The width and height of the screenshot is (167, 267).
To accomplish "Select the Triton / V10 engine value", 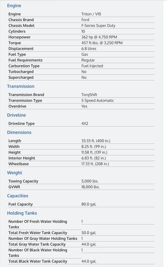I will [x=91, y=14].
